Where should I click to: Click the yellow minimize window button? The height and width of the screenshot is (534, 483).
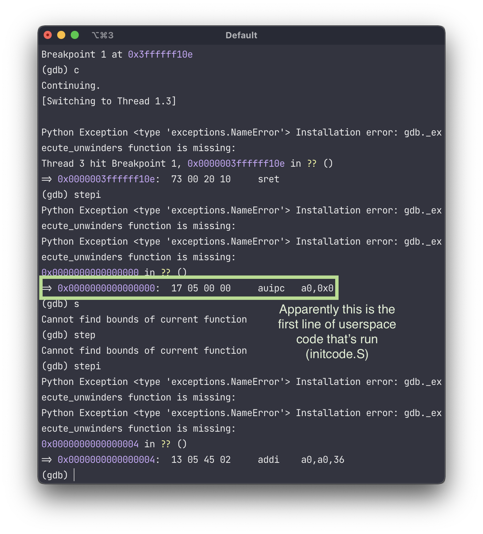coord(61,35)
